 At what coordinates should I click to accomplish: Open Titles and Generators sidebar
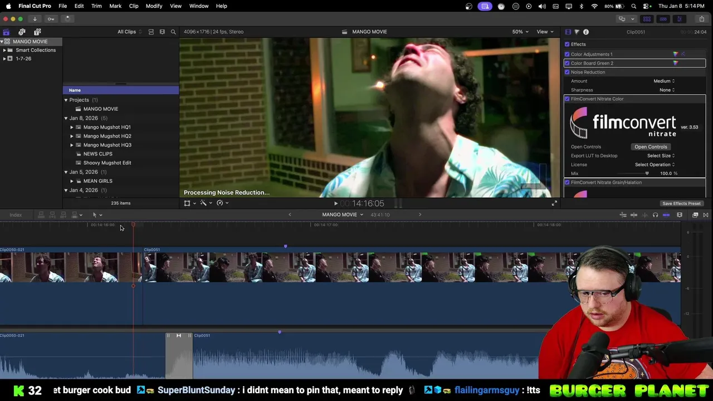point(37,32)
